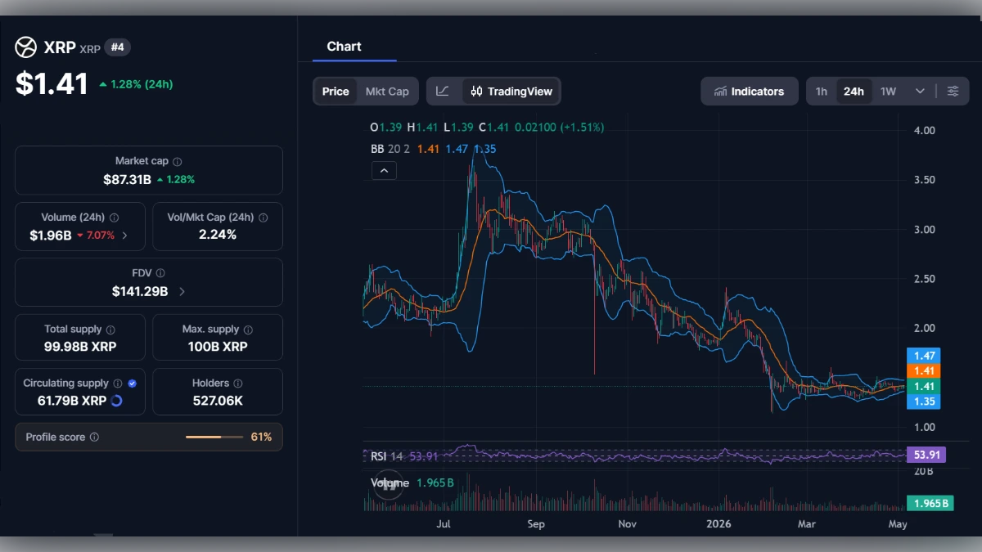Set the interval to 1h
Image resolution: width=982 pixels, height=552 pixels.
point(822,92)
